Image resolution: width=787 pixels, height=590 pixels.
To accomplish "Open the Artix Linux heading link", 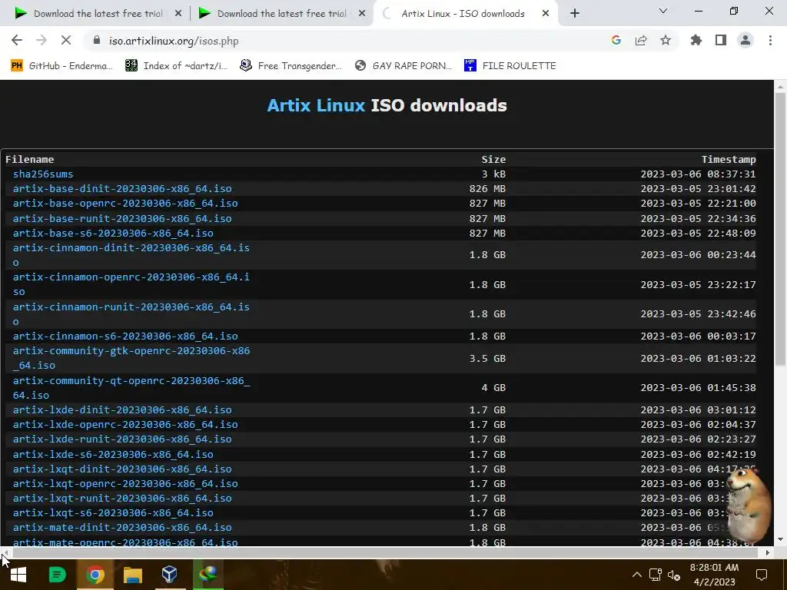I will (x=316, y=105).
